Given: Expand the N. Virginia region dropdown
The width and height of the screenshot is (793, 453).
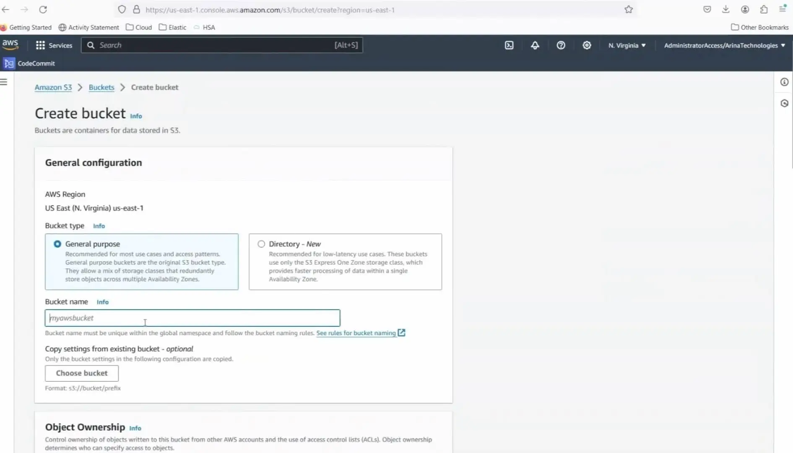Looking at the screenshot, I should [627, 45].
